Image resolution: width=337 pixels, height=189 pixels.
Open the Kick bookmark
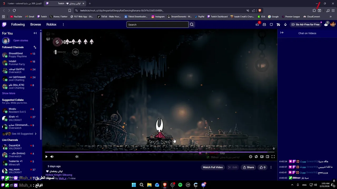pos(261,17)
